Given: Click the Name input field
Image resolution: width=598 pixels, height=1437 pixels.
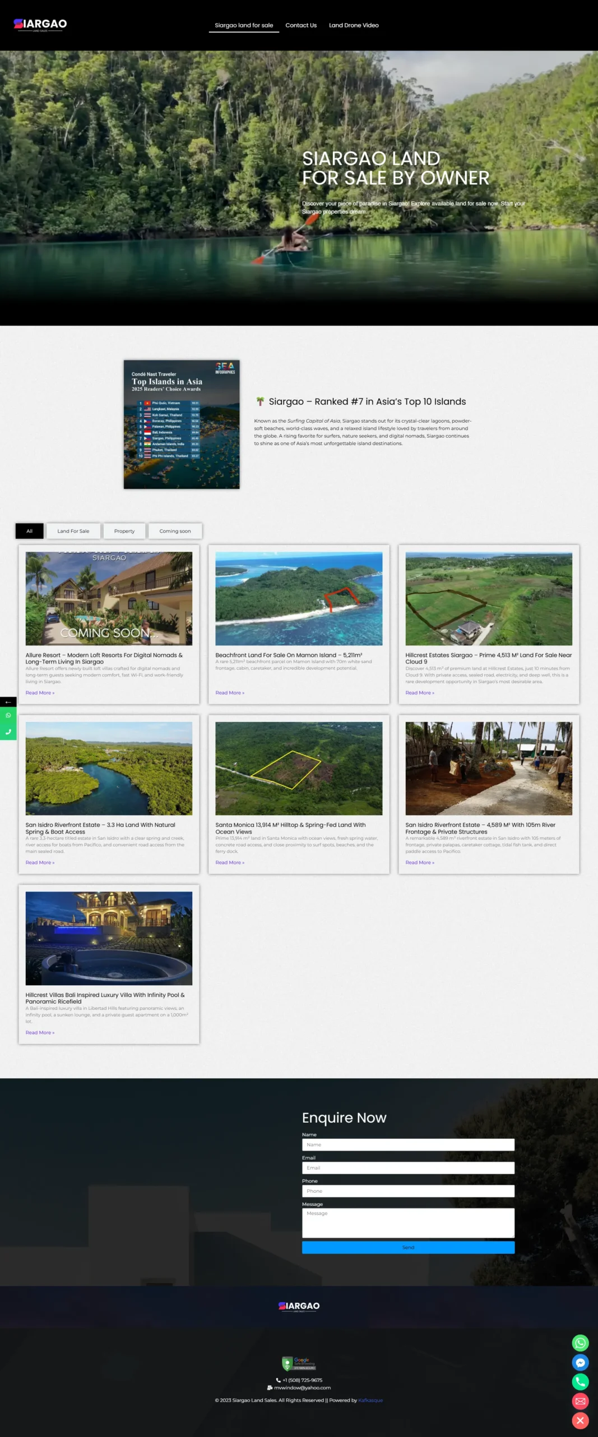Looking at the screenshot, I should (408, 1145).
